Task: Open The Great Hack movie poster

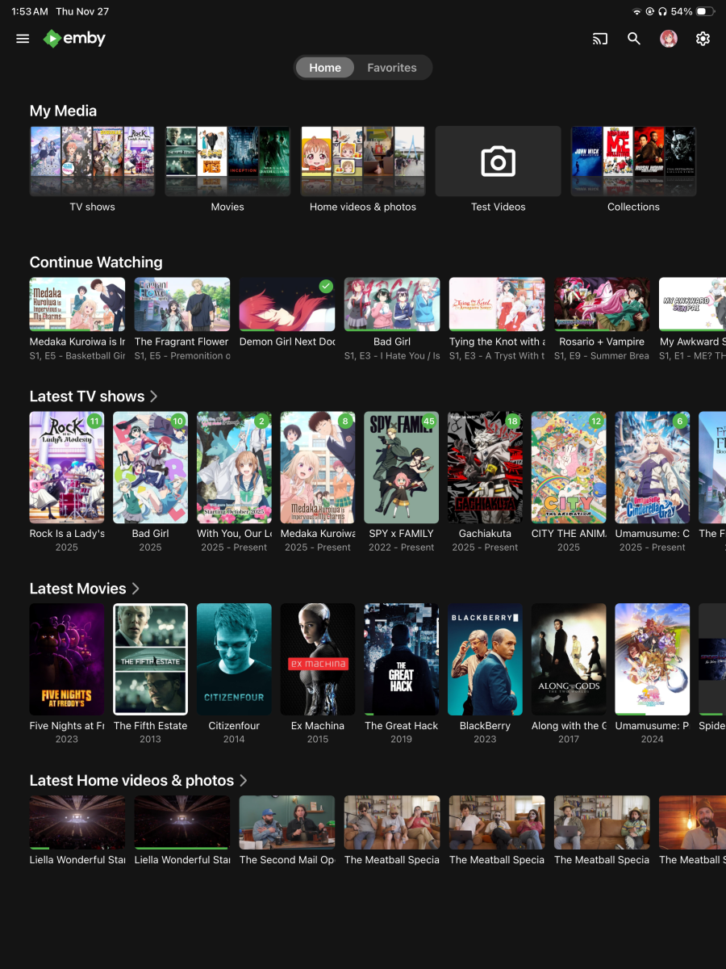Action: (x=401, y=659)
